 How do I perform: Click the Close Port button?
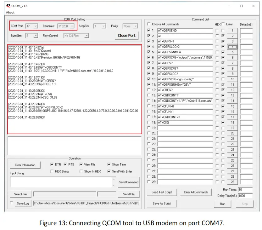pyautogui.click(x=126, y=36)
